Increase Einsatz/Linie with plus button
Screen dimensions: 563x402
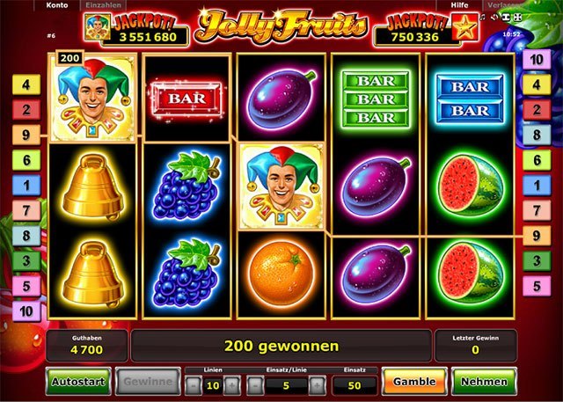(317, 386)
